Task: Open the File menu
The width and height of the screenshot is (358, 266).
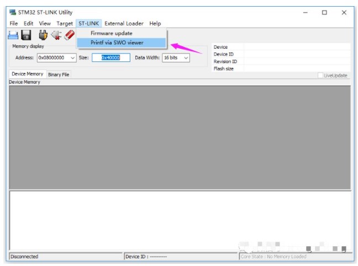Action: tap(14, 24)
